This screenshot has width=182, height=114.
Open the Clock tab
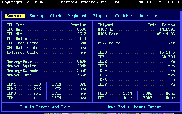tap(56, 16)
